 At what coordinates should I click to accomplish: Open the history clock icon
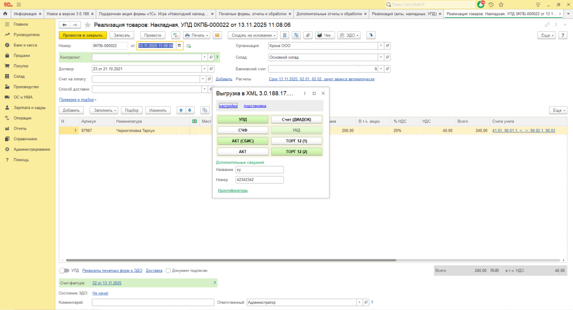pyautogui.click(x=491, y=4)
